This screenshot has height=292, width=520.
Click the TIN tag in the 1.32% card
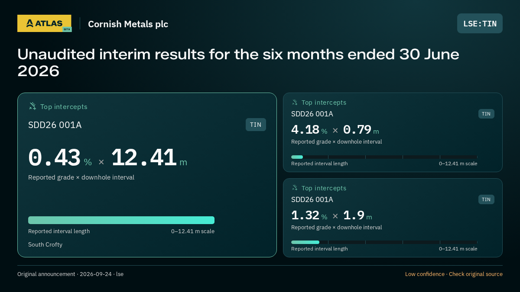point(486,199)
